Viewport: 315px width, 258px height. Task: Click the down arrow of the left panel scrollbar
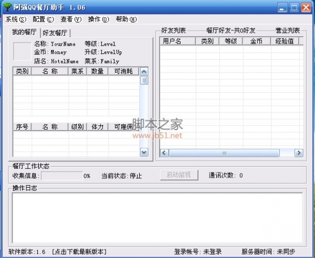coord(144,152)
